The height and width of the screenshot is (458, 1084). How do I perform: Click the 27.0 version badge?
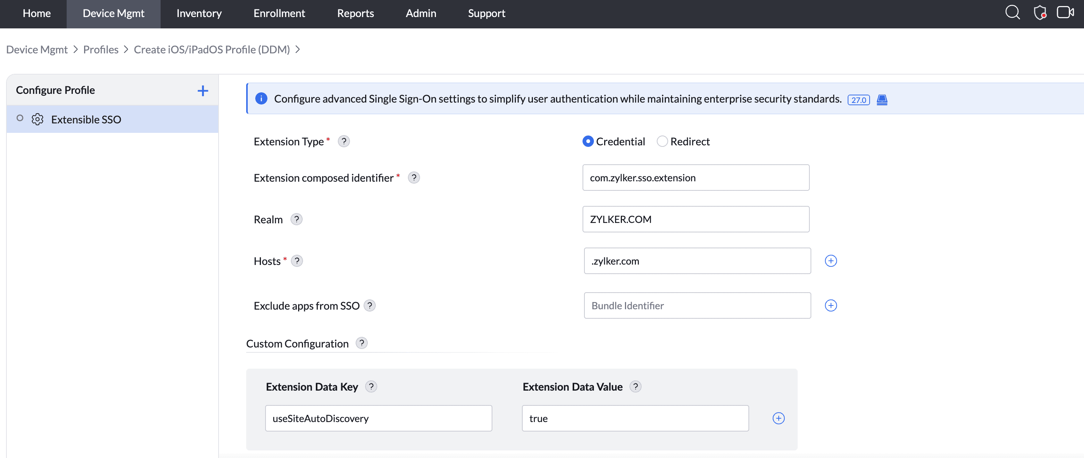pyautogui.click(x=858, y=100)
